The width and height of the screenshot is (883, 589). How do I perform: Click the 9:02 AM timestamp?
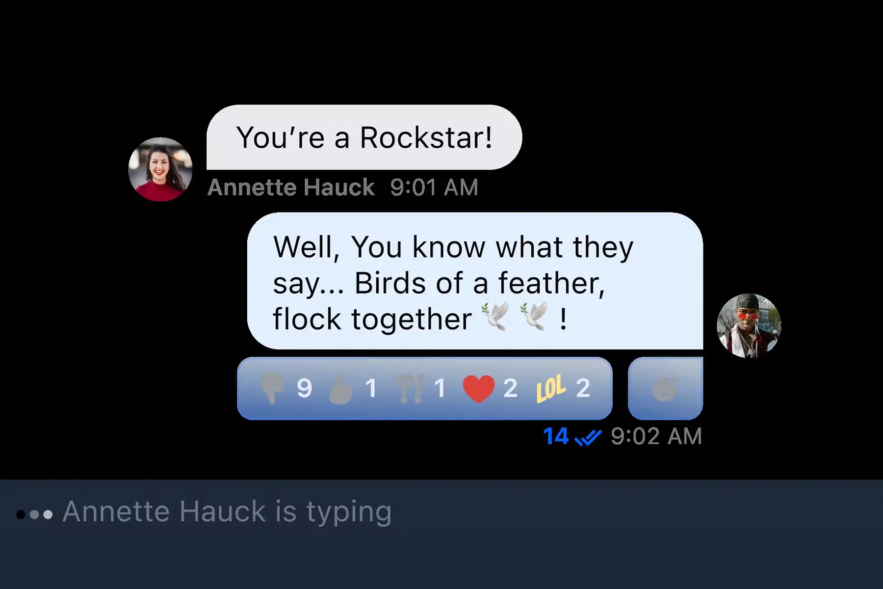tap(656, 436)
